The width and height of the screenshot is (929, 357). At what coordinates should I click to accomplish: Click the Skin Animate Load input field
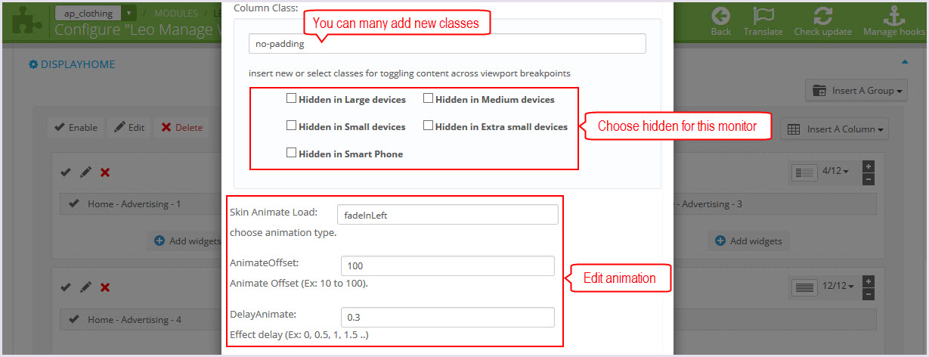(x=447, y=215)
